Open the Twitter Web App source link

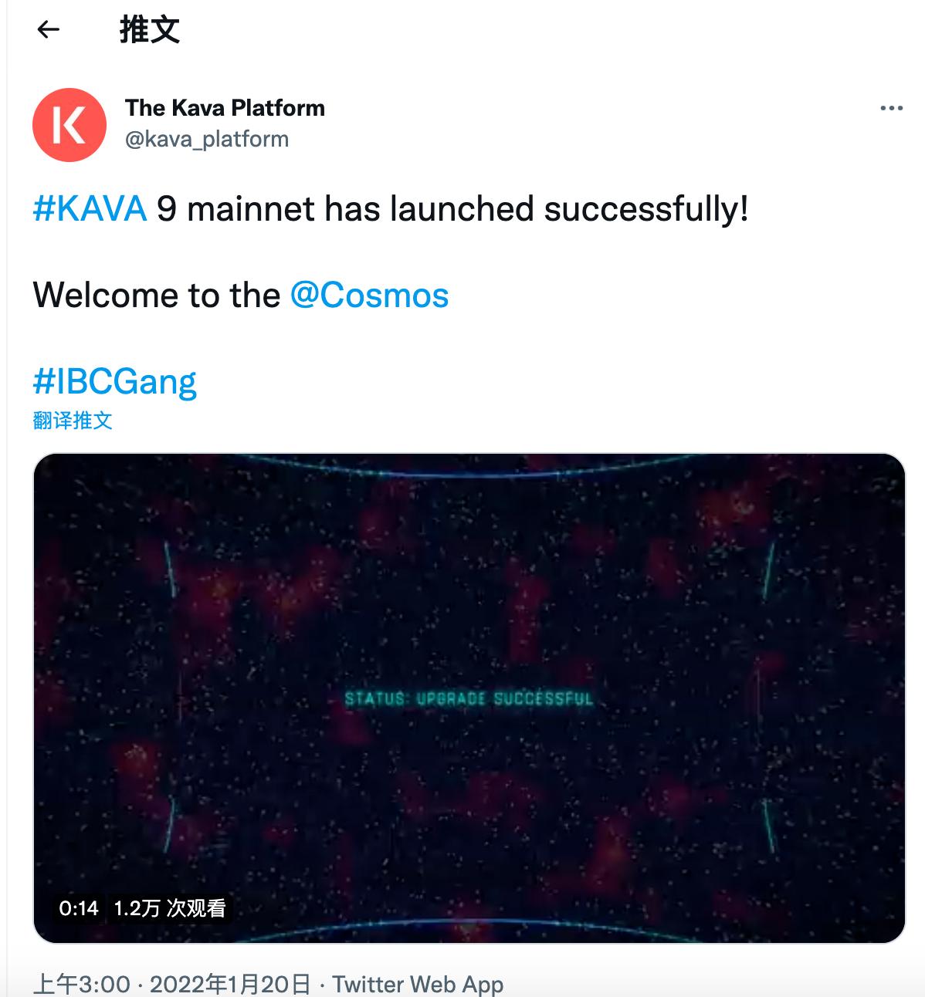click(x=418, y=985)
